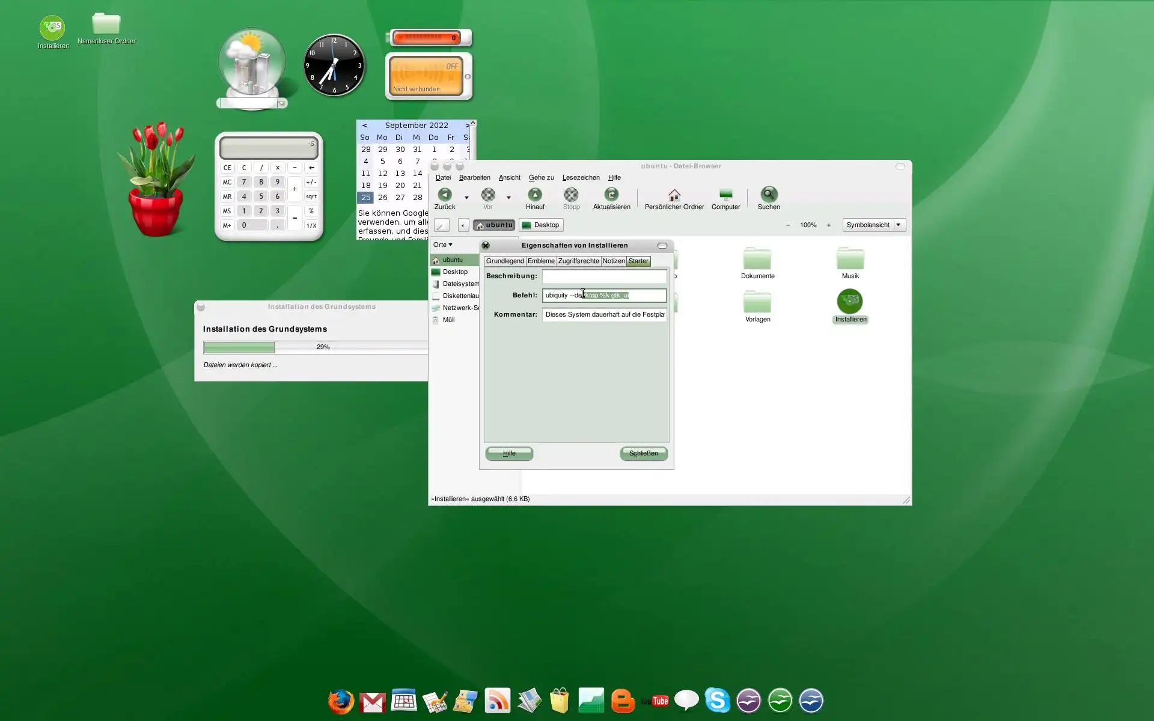Open Persönlicher Ordner home icon
This screenshot has width=1154, height=721.
pyautogui.click(x=674, y=195)
